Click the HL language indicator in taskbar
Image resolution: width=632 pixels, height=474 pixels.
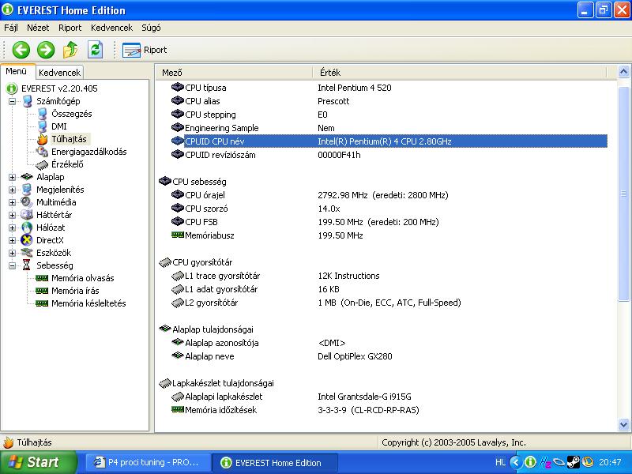pos(500,462)
